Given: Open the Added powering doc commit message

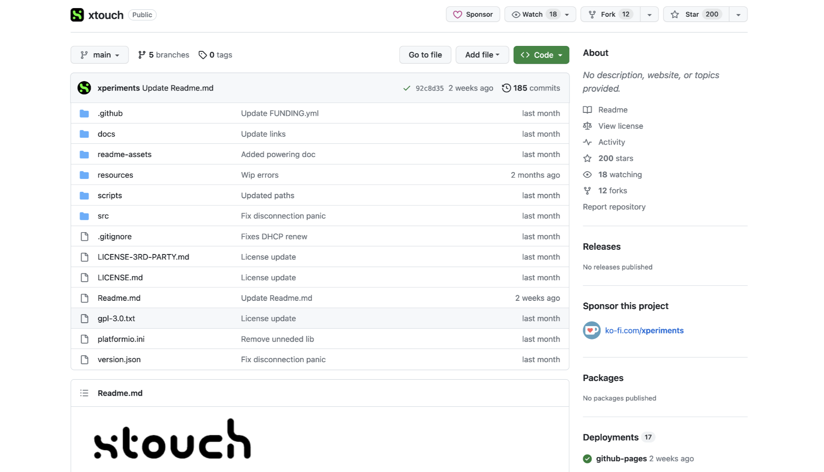Looking at the screenshot, I should [x=278, y=154].
